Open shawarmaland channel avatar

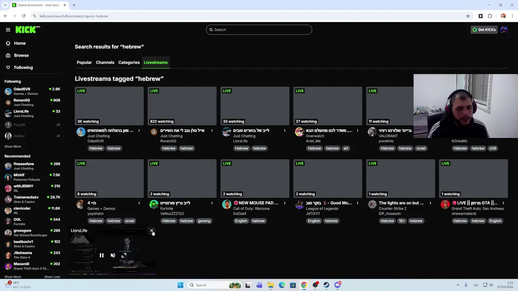tap(445, 205)
